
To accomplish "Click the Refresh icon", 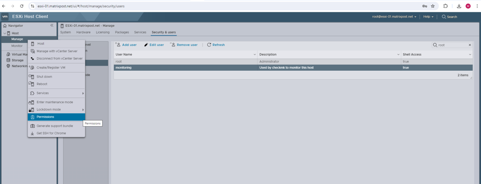I will [x=209, y=45].
